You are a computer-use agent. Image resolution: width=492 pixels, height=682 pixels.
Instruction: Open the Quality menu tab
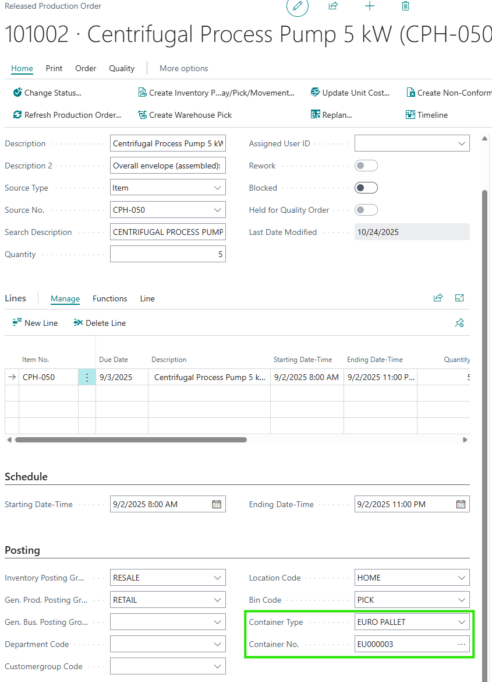[x=122, y=68]
